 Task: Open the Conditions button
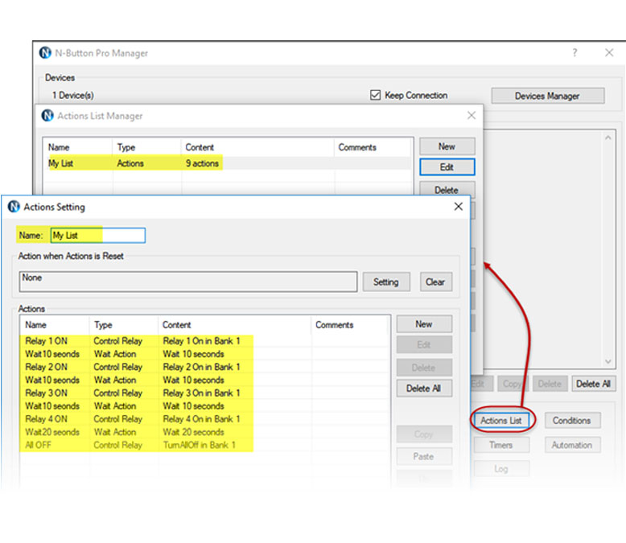click(x=572, y=421)
